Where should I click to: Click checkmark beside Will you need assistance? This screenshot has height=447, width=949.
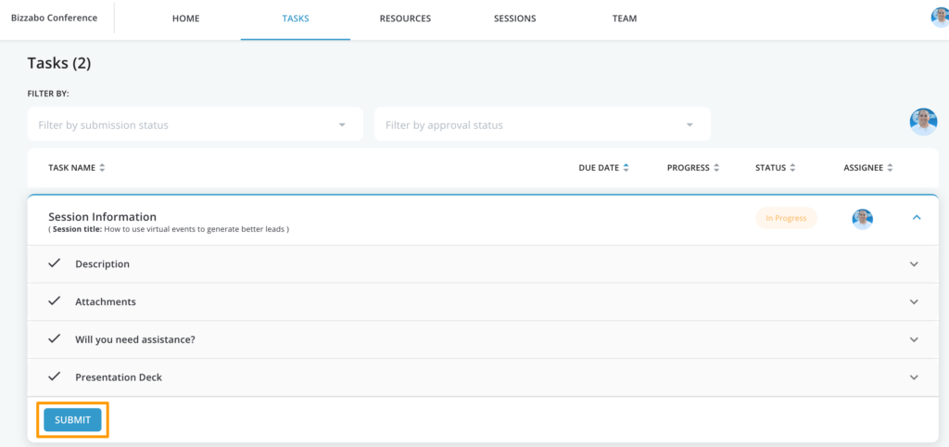(x=55, y=338)
